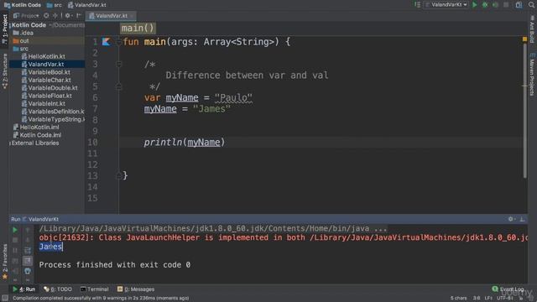Select the out folder in Project tree
Viewport: 537px width, 302px height.
pyautogui.click(x=21, y=41)
